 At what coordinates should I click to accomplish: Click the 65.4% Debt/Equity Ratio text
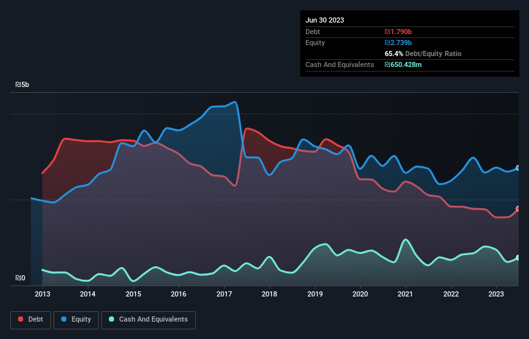point(423,53)
